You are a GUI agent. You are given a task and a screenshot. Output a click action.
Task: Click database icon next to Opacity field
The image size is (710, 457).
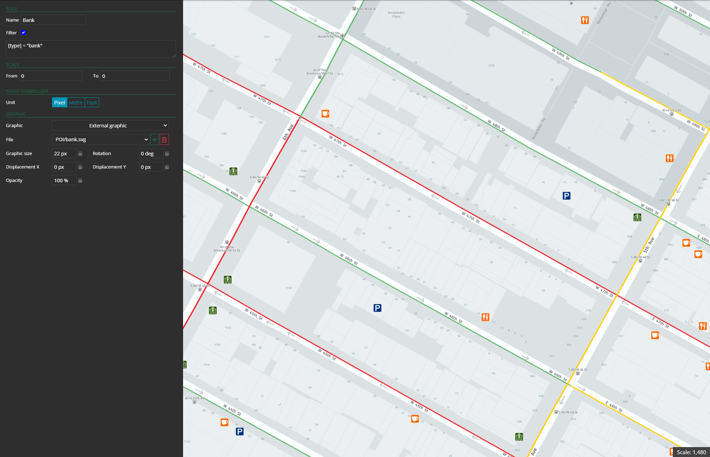pos(80,181)
